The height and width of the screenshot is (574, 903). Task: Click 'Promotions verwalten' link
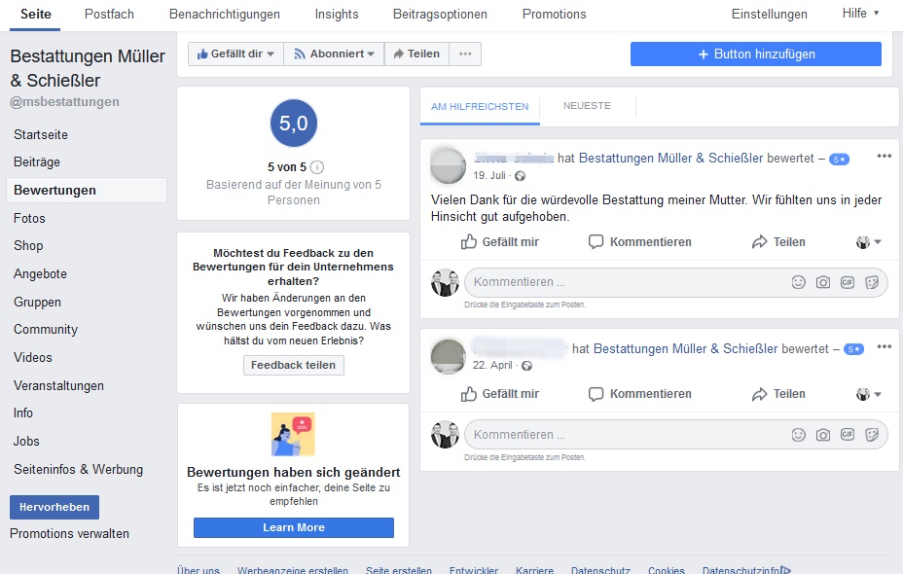coord(69,534)
